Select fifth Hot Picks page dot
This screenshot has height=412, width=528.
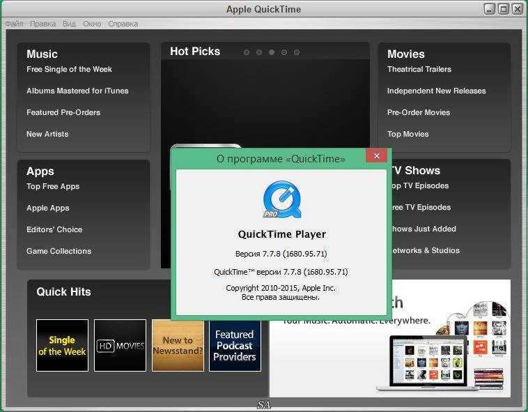(x=297, y=52)
